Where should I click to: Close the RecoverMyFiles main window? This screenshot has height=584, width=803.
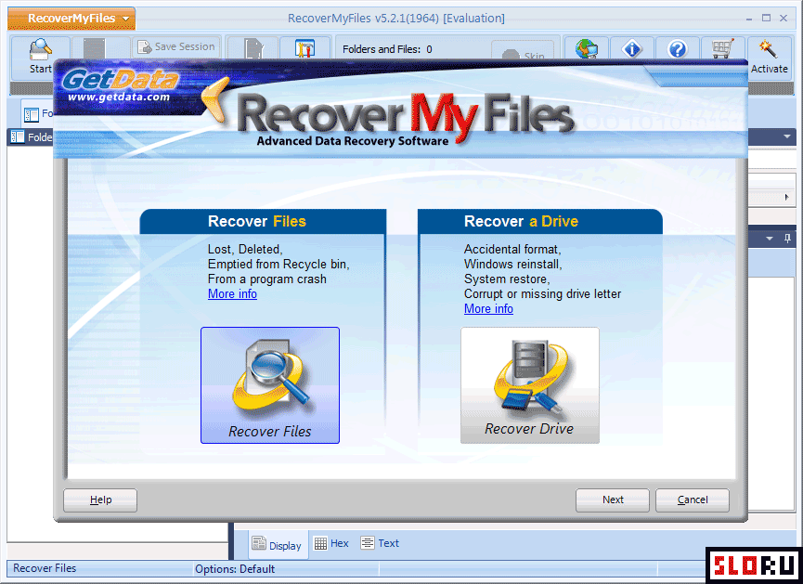(784, 18)
